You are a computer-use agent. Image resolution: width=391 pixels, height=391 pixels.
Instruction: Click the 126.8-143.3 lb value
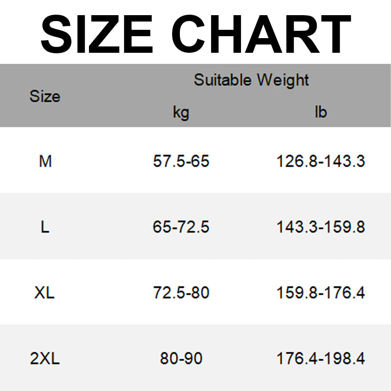(x=321, y=161)
